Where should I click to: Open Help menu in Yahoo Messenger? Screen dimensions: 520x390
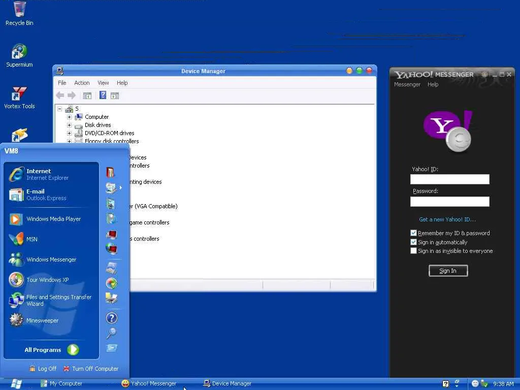433,85
